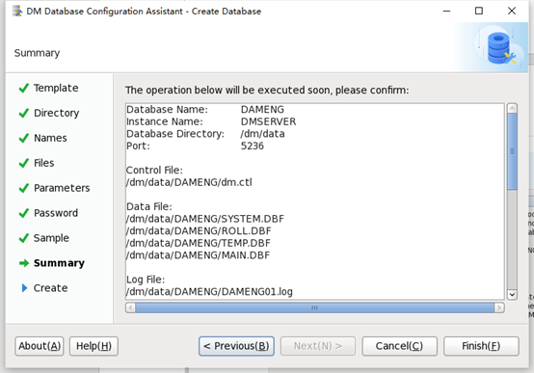
Task: Click the blue triangle beside Create
Action: point(24,288)
